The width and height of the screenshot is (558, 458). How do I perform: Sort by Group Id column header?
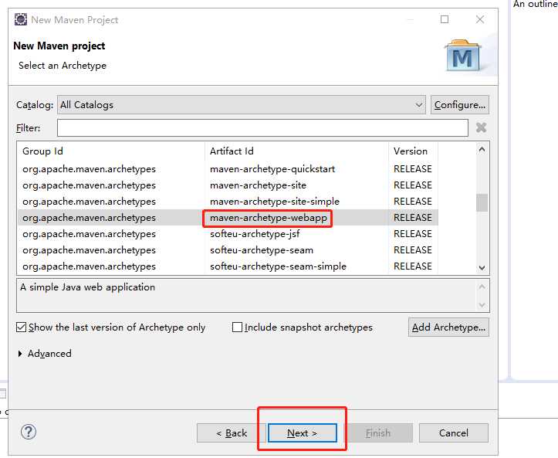[x=111, y=151]
